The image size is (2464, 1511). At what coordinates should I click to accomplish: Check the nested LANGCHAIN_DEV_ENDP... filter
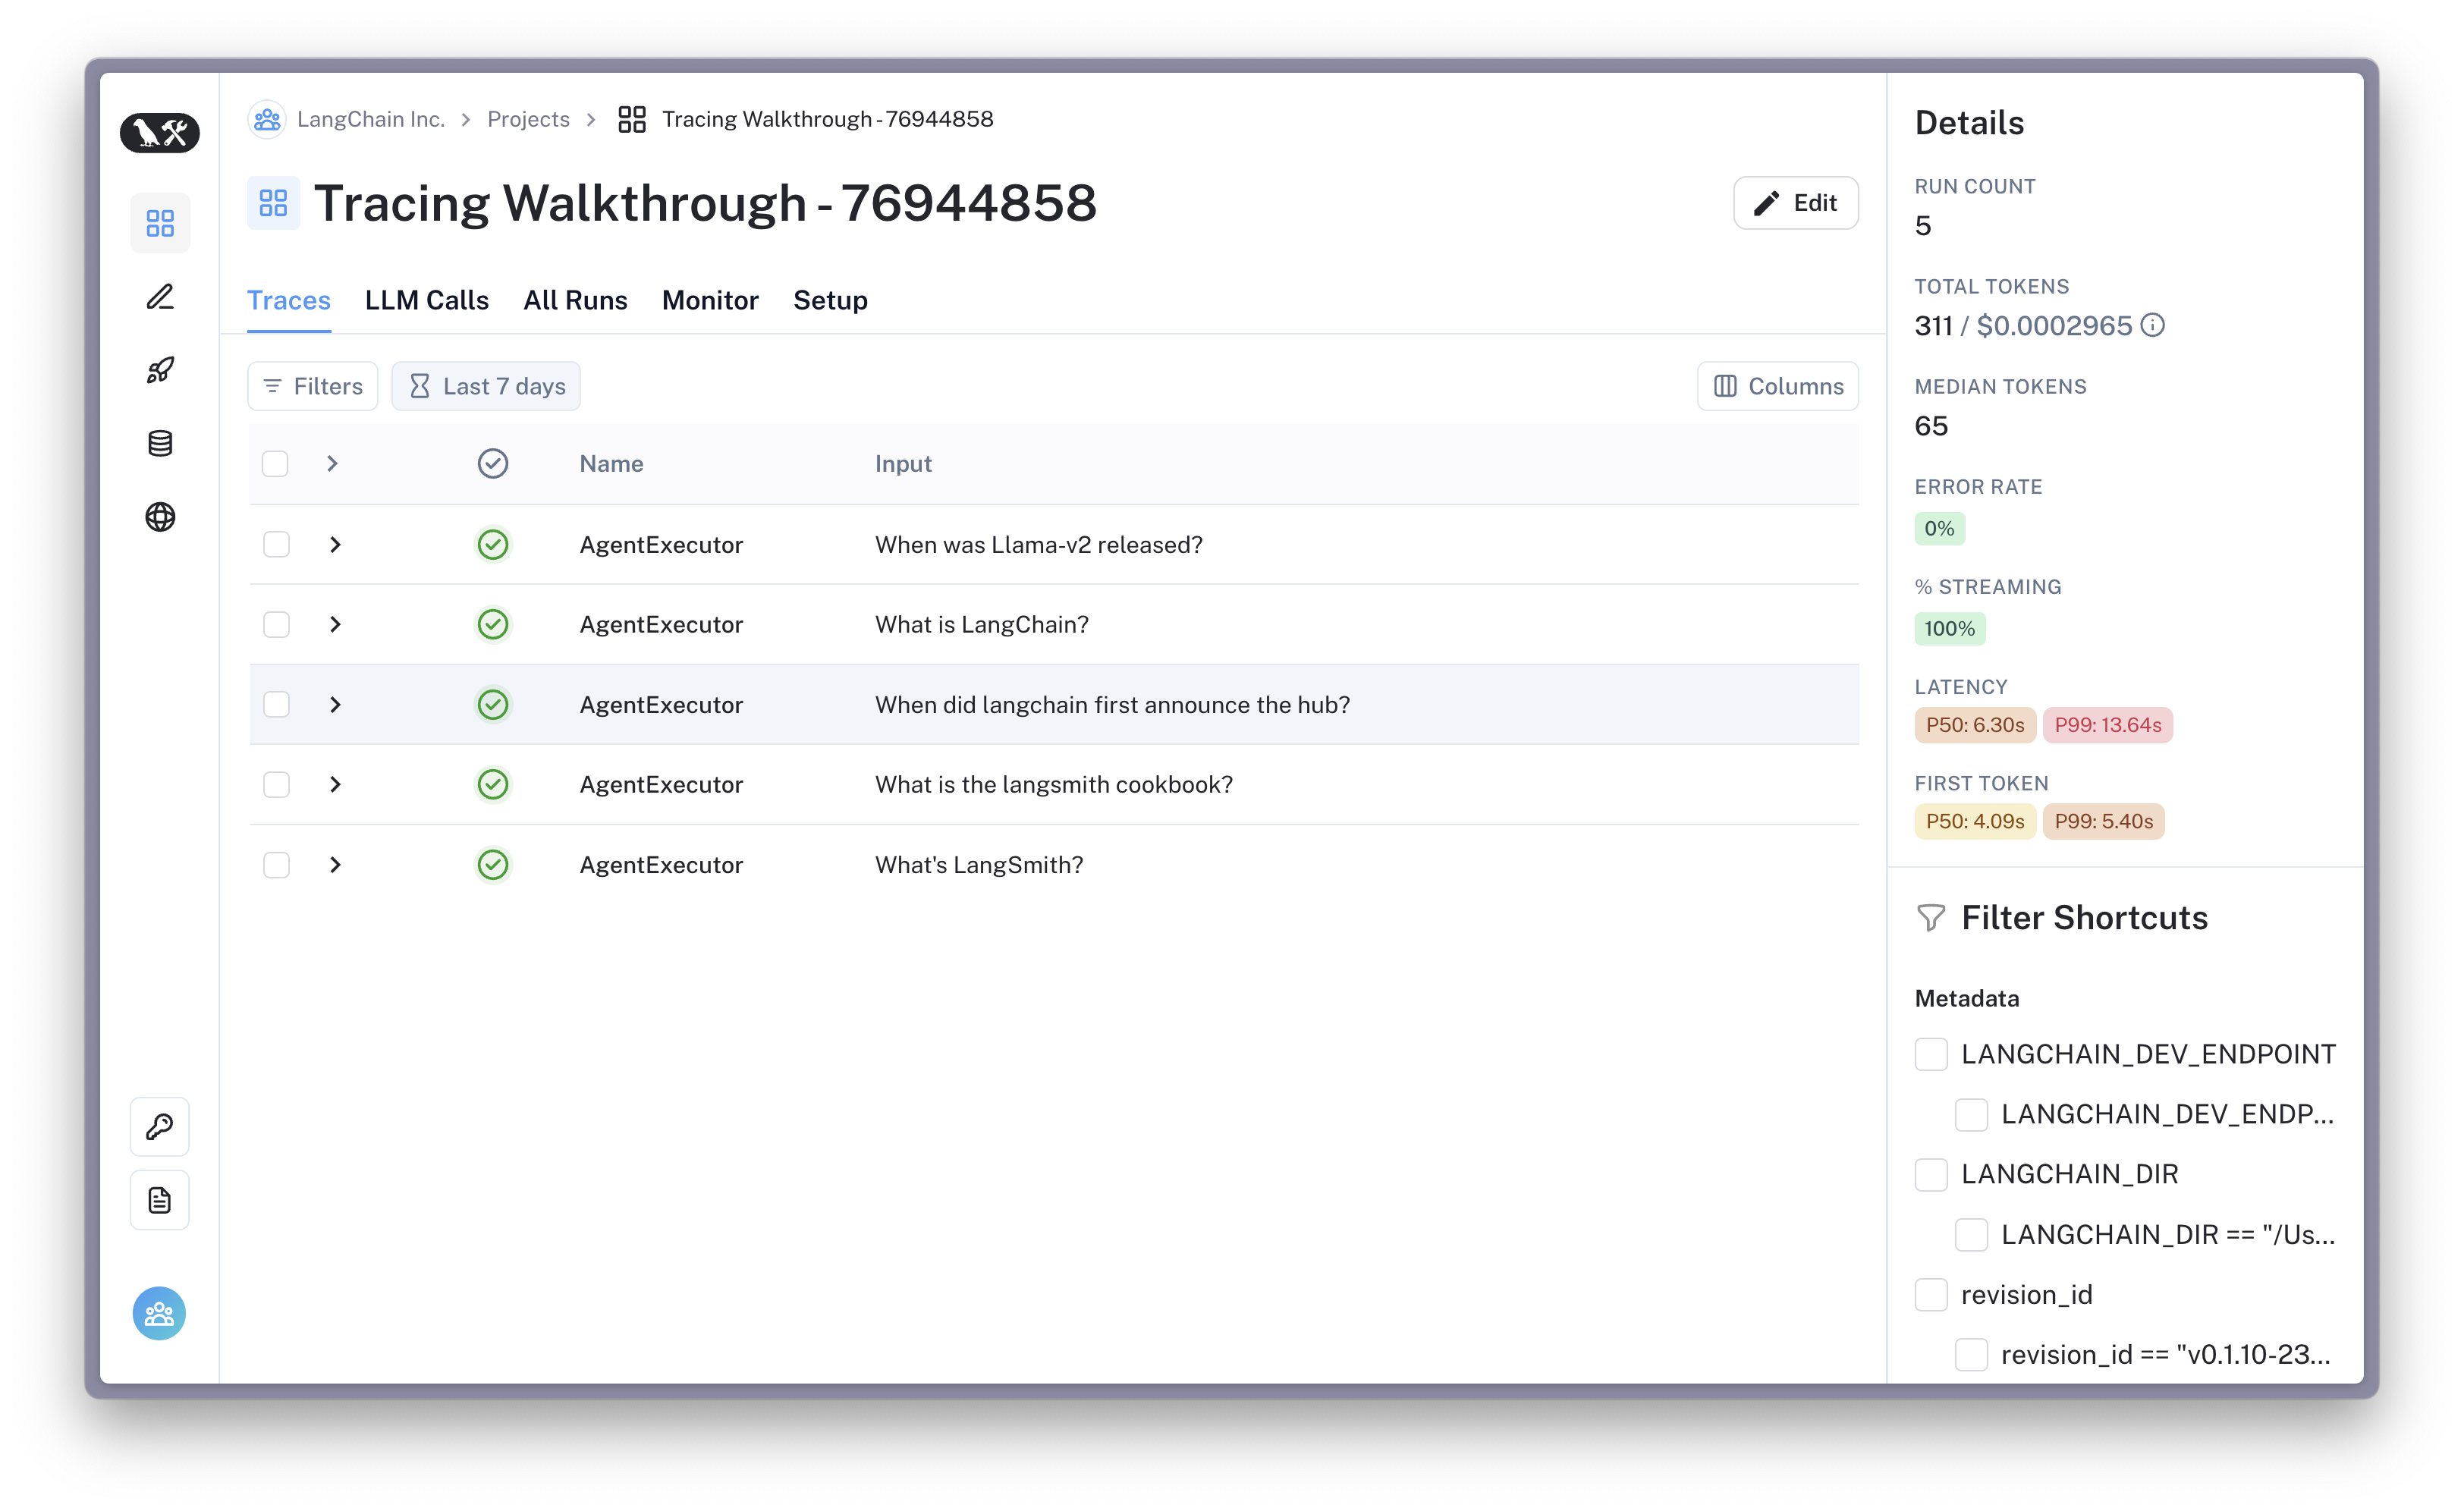(1971, 1115)
